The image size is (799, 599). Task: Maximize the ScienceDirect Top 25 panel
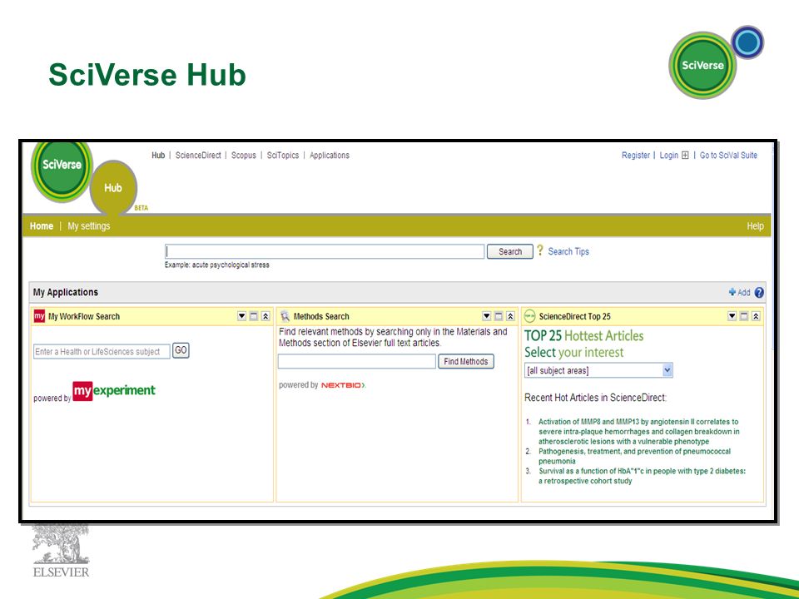[744, 316]
